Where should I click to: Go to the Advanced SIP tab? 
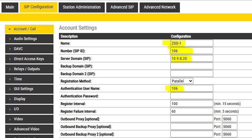tap(122, 7)
